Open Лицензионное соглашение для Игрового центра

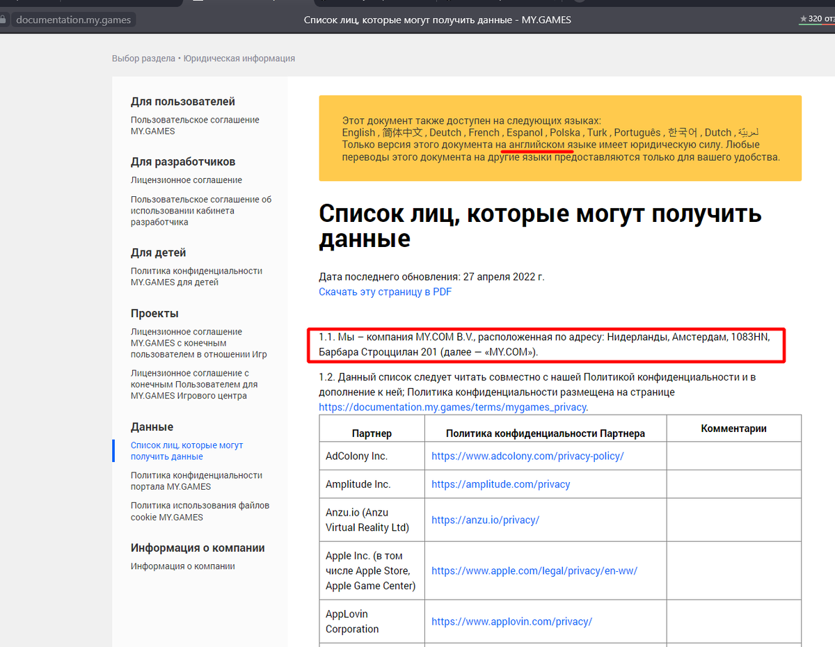tap(194, 384)
